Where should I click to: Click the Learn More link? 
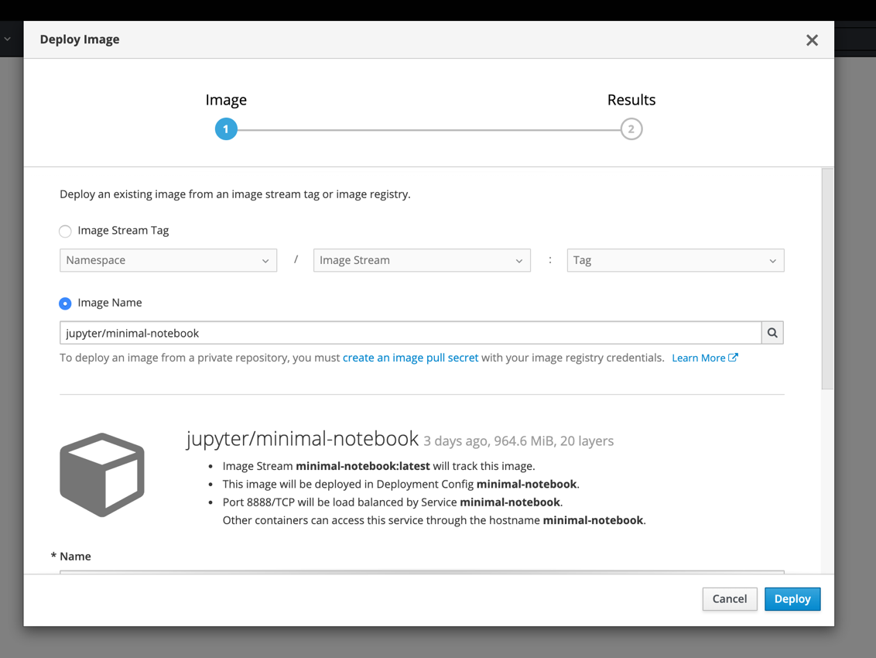(699, 357)
